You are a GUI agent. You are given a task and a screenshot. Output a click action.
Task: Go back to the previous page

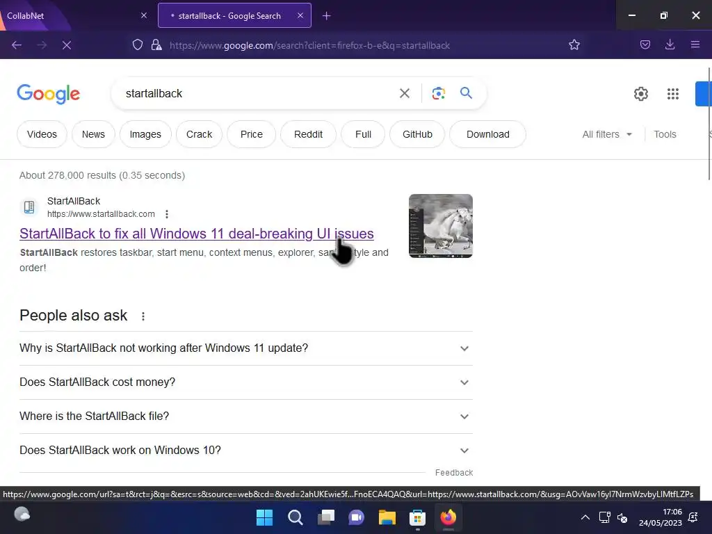coord(17,45)
